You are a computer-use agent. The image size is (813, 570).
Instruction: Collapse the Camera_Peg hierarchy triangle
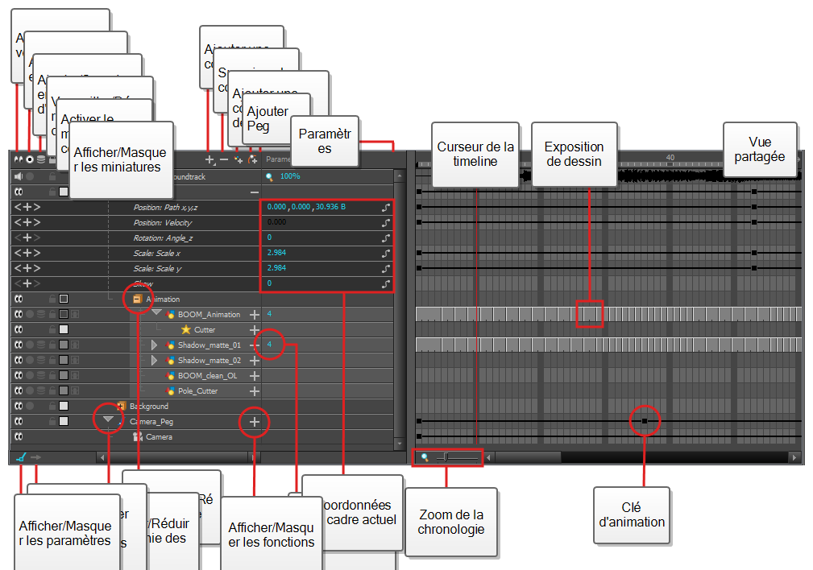108,419
